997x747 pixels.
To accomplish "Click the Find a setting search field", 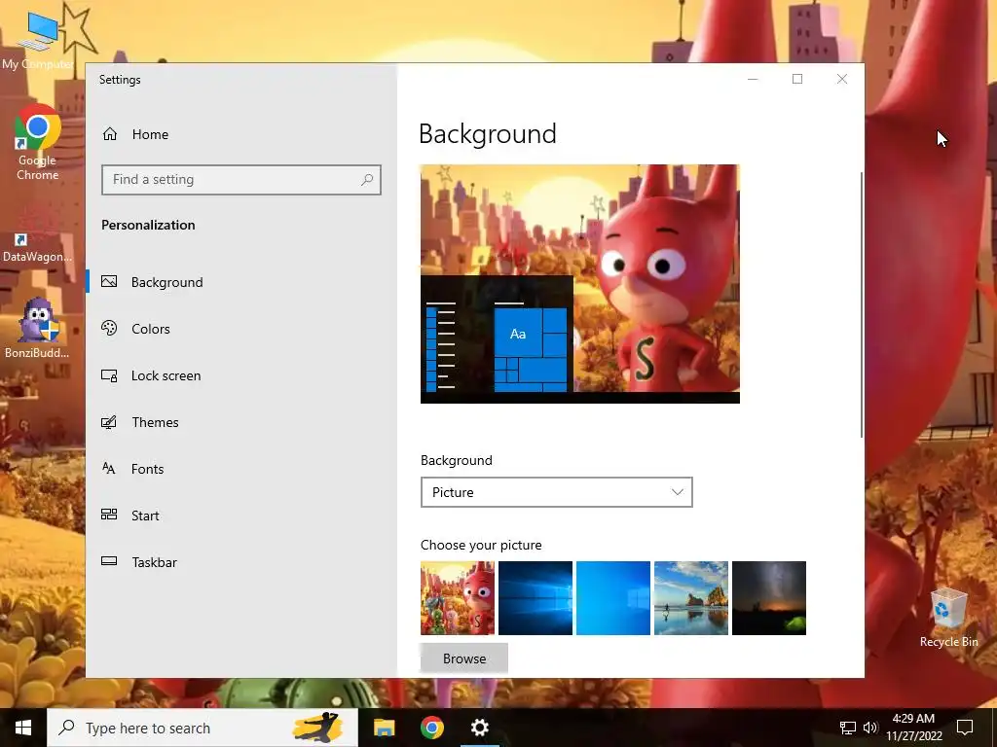I will coord(241,180).
